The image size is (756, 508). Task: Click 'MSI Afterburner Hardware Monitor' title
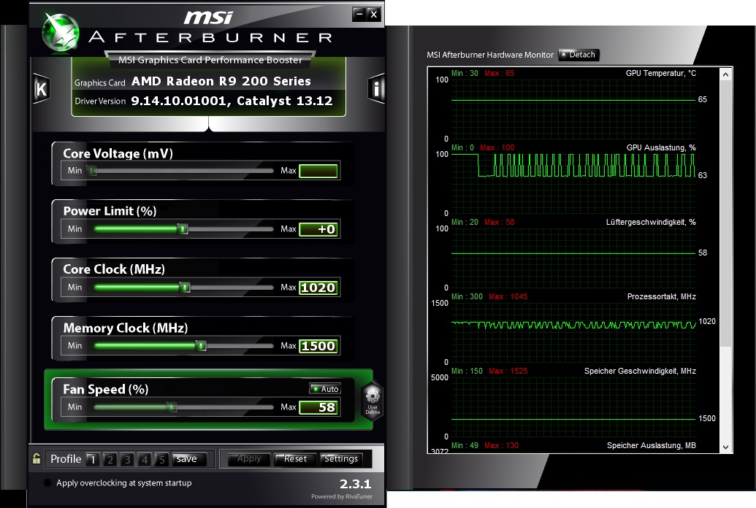coord(490,55)
